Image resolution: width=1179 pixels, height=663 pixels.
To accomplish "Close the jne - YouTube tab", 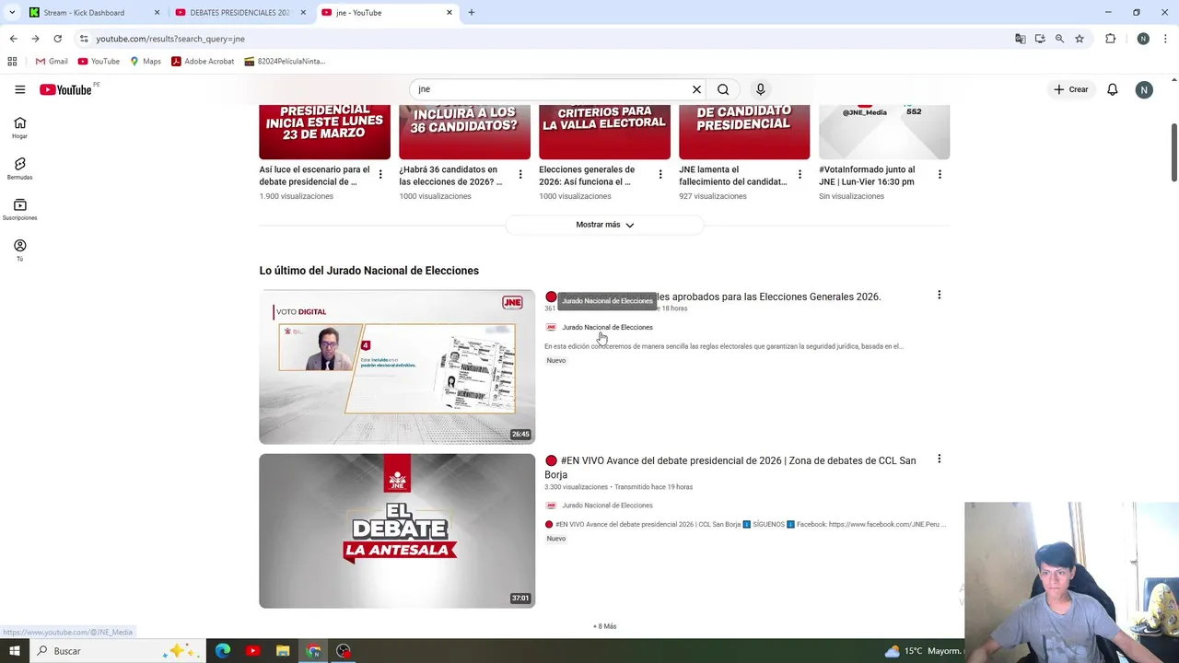I will point(449,13).
